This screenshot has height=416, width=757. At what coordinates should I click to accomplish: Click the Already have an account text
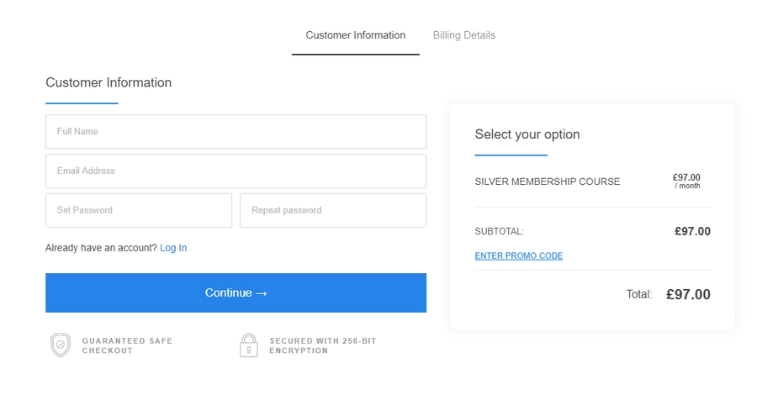click(x=101, y=248)
